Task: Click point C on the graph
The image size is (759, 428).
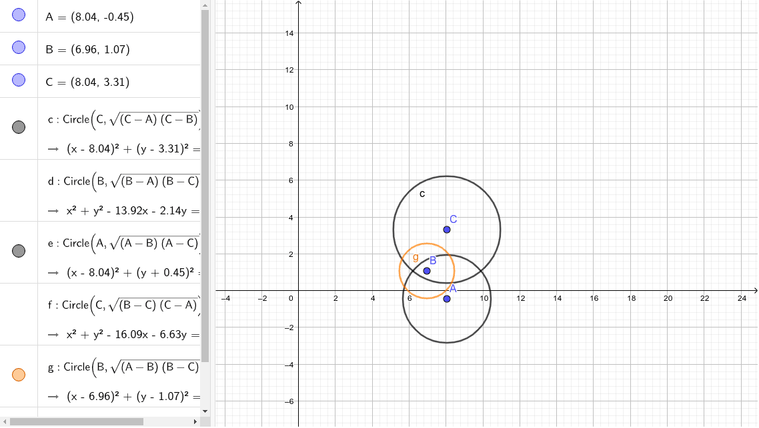Action: [447, 230]
